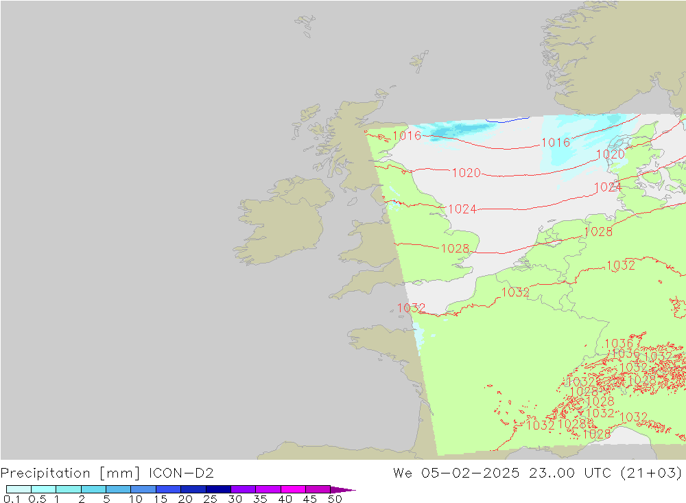Select the 1020 label in the central North Sea

click(x=466, y=173)
